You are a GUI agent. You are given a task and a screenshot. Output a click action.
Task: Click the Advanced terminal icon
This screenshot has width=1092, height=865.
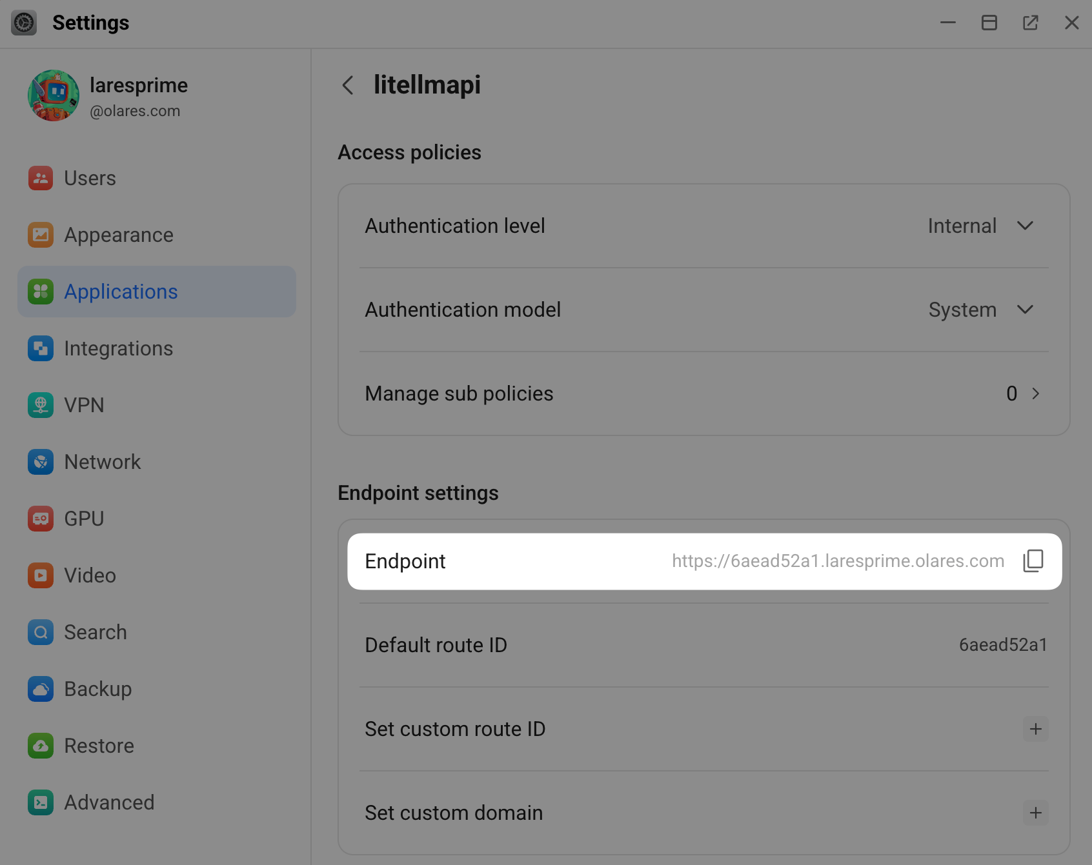coord(41,802)
